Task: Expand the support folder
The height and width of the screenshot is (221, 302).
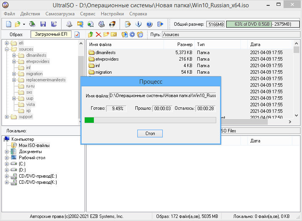Action: tap(7, 117)
